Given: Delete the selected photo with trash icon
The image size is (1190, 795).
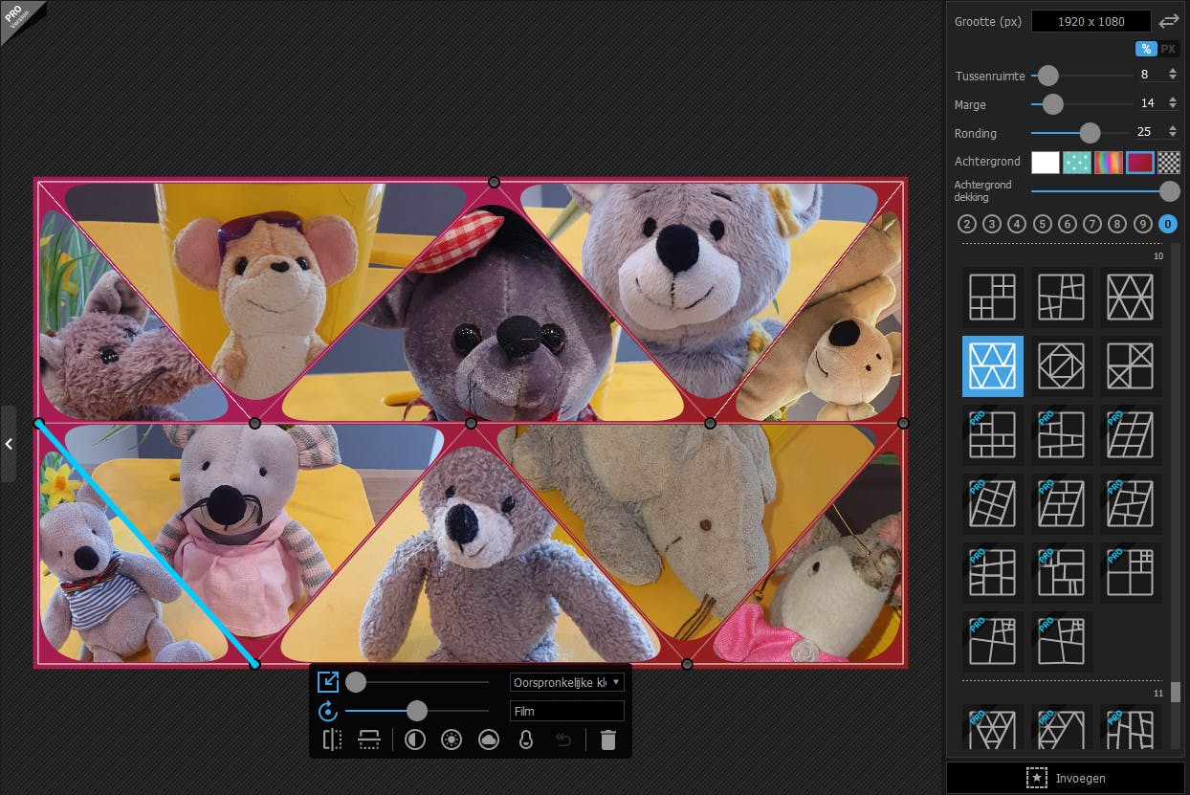Looking at the screenshot, I should (x=608, y=740).
